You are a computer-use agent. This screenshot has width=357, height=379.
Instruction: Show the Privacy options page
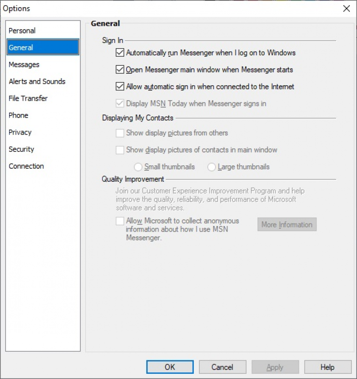(43, 132)
